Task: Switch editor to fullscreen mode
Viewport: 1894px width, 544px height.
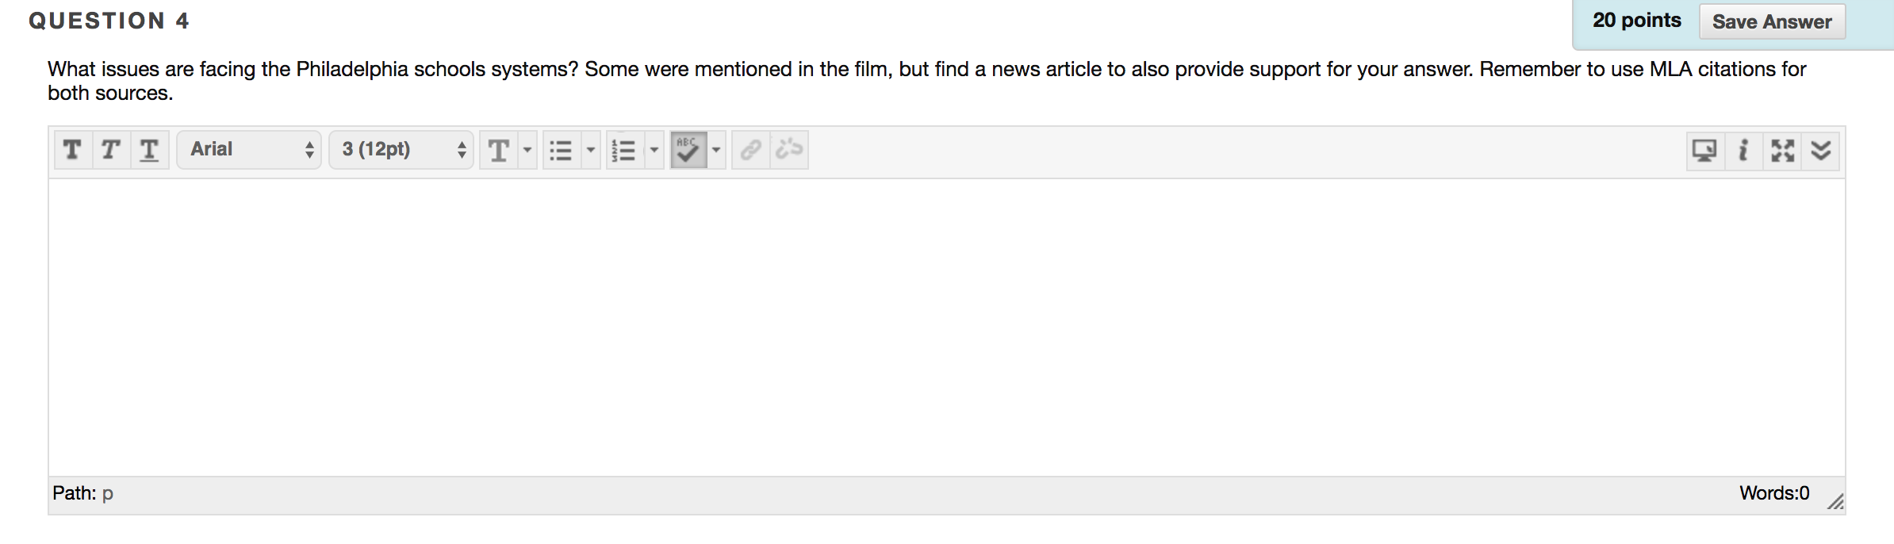Action: tap(1782, 150)
